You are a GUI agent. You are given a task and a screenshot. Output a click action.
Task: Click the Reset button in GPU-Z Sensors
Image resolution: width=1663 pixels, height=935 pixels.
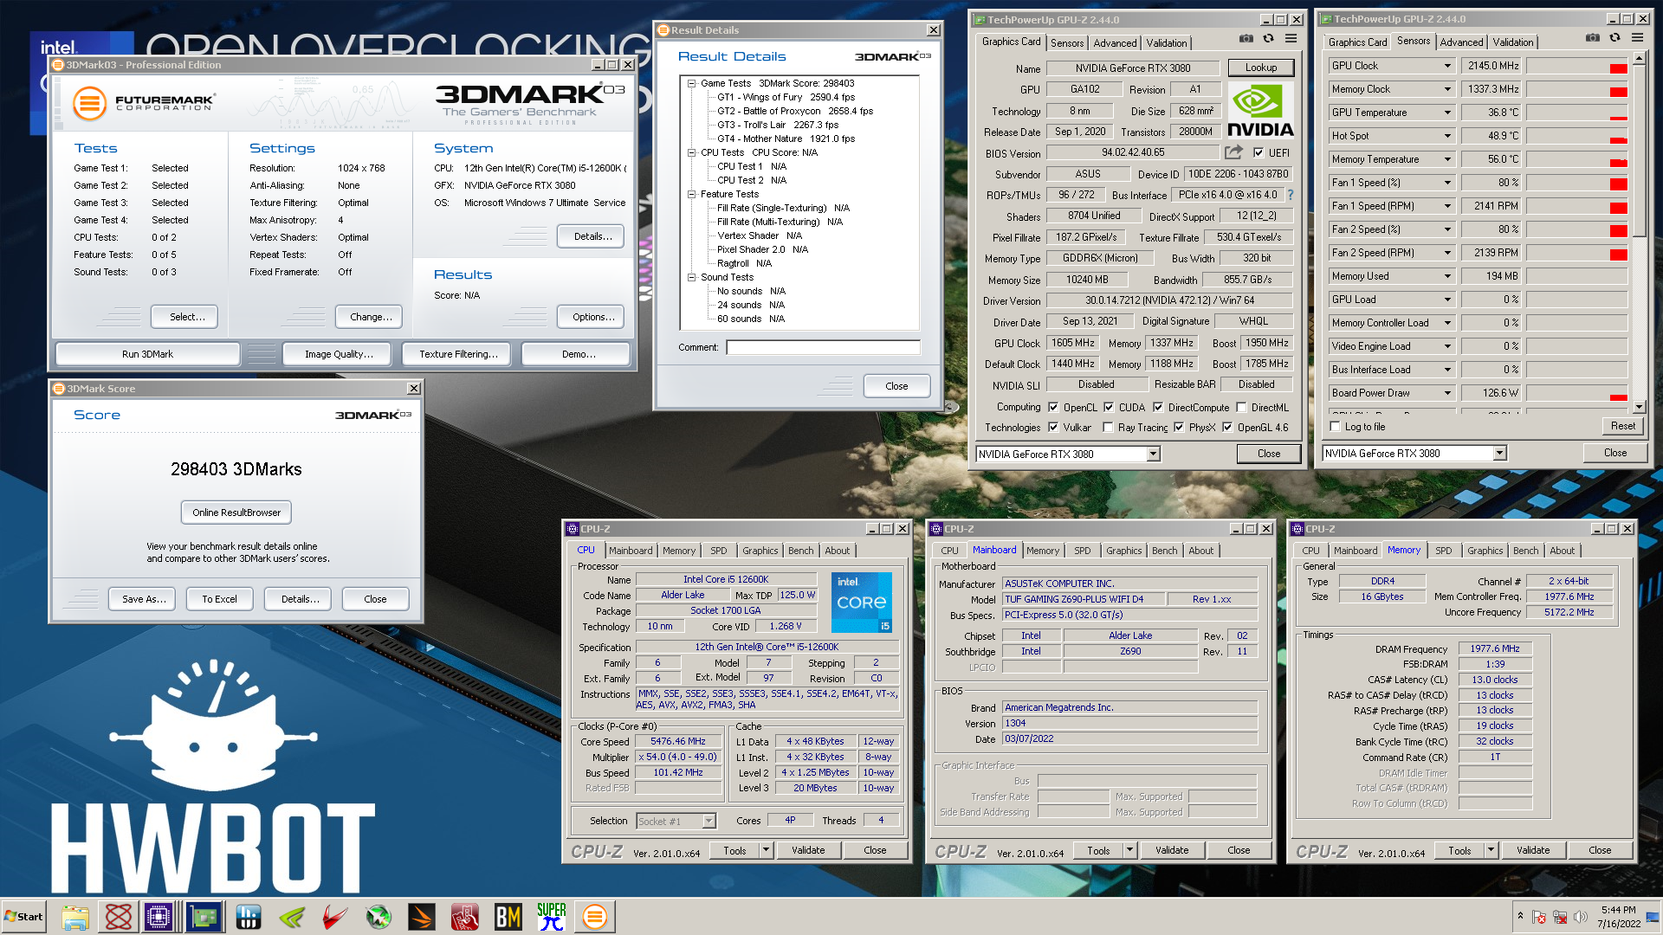tap(1623, 426)
